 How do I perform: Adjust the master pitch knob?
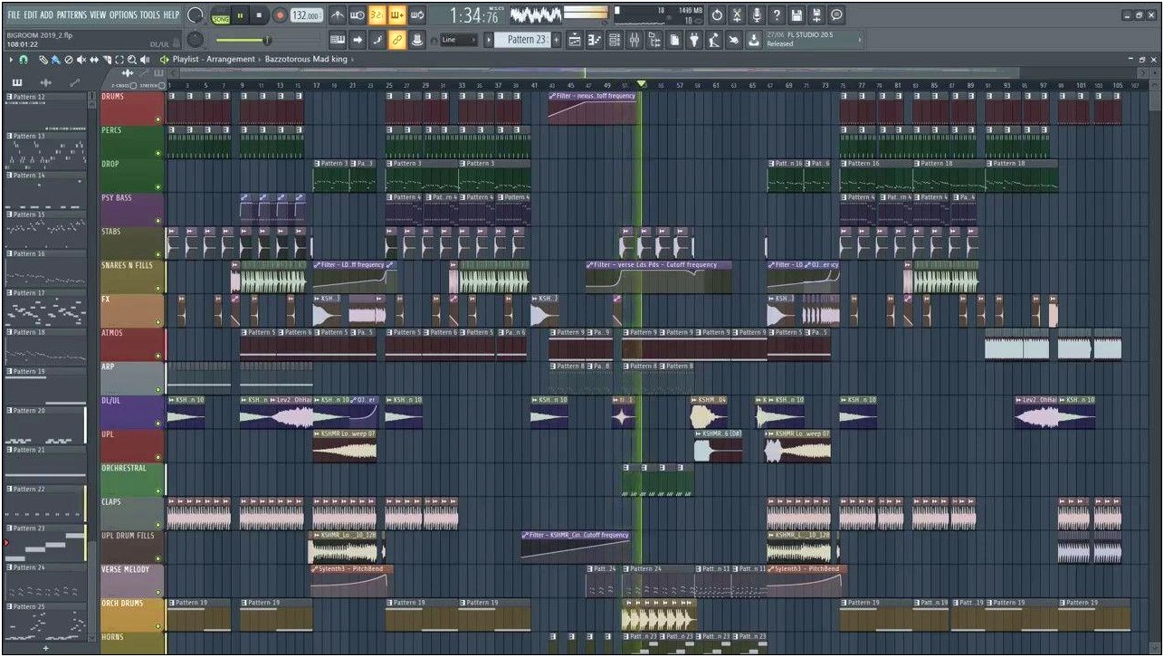pyautogui.click(x=196, y=39)
